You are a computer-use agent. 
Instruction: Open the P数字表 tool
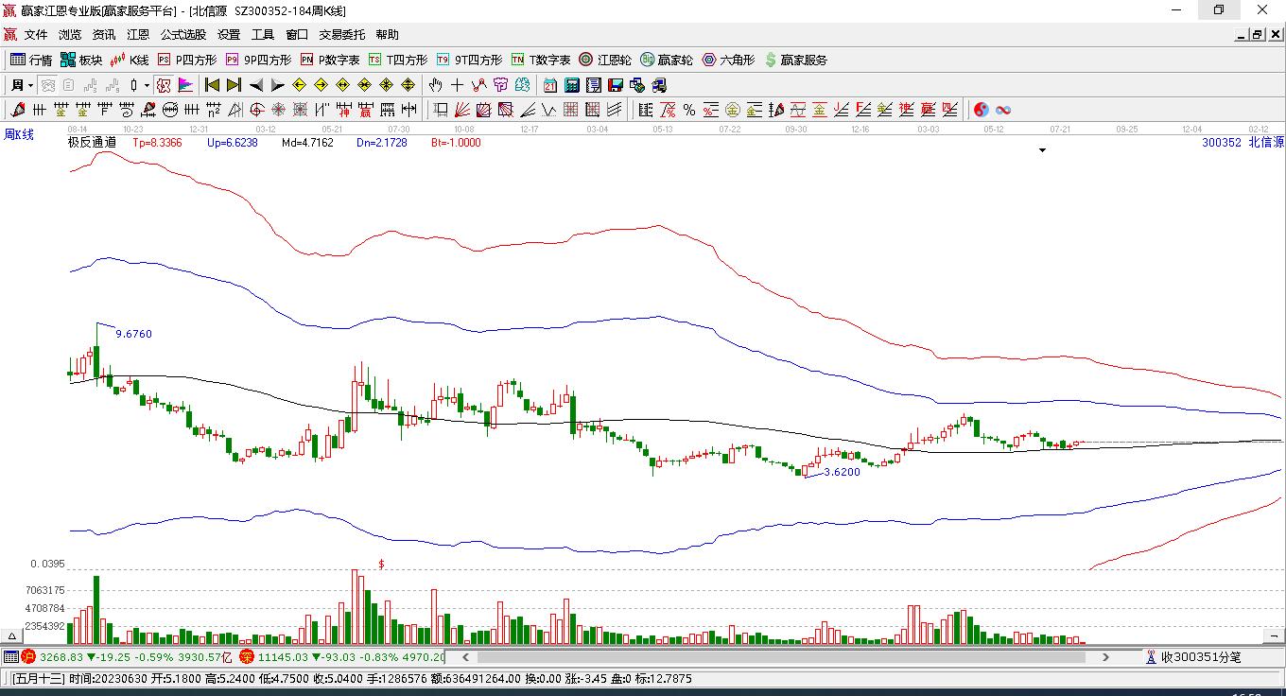click(330, 60)
